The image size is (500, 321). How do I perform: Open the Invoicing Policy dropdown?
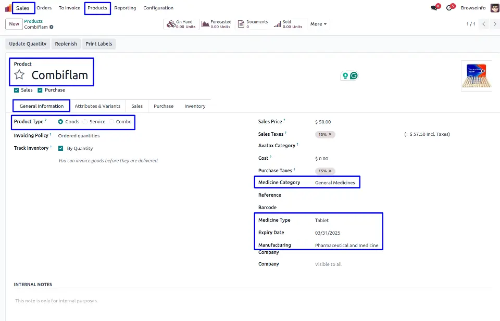point(79,136)
